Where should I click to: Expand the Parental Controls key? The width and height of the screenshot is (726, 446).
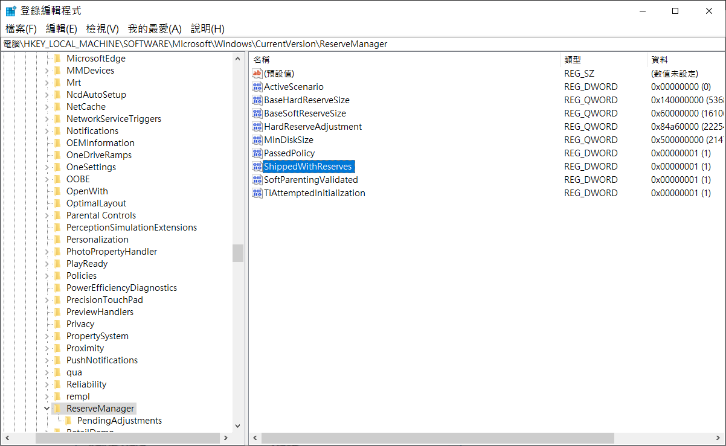[47, 215]
